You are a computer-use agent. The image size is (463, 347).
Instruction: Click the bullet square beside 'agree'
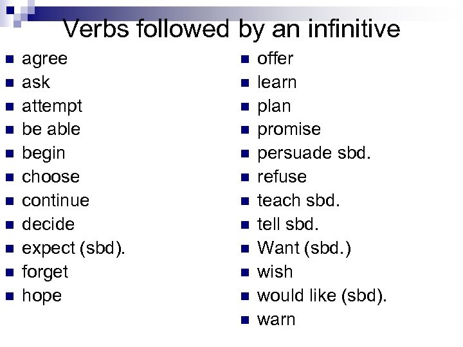pyautogui.click(x=8, y=60)
